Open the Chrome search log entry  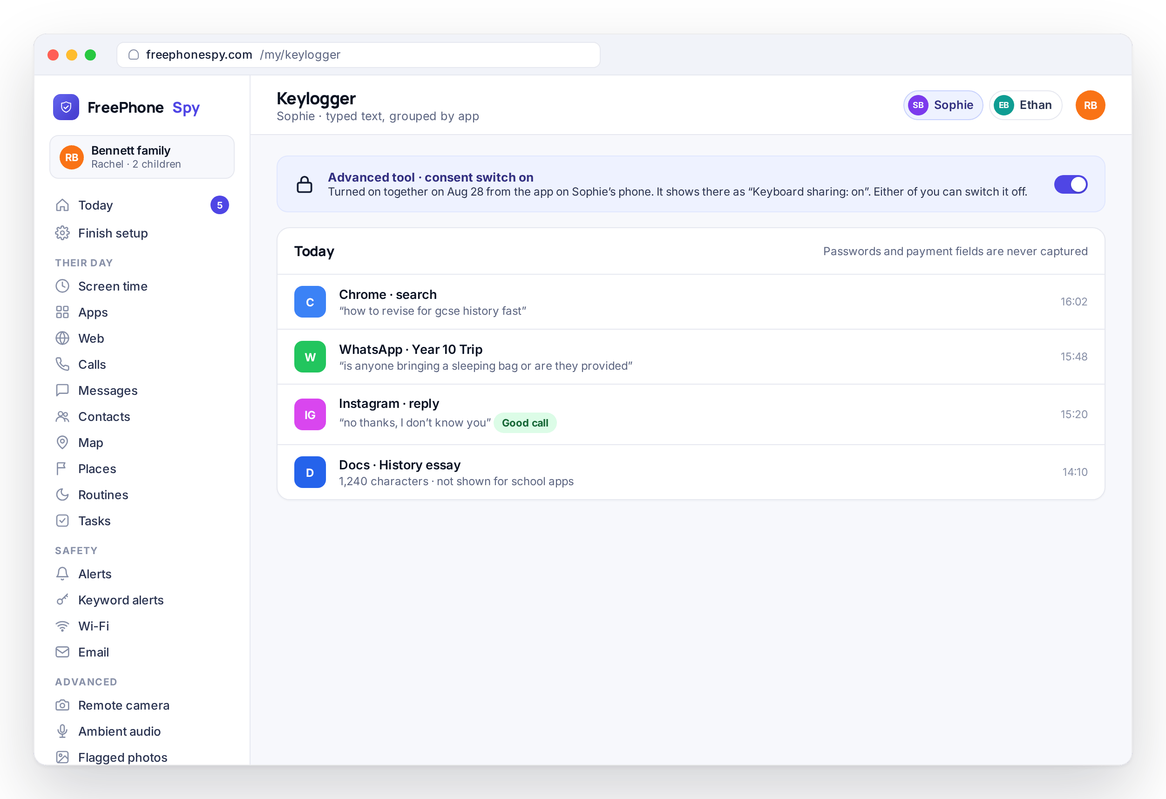691,302
